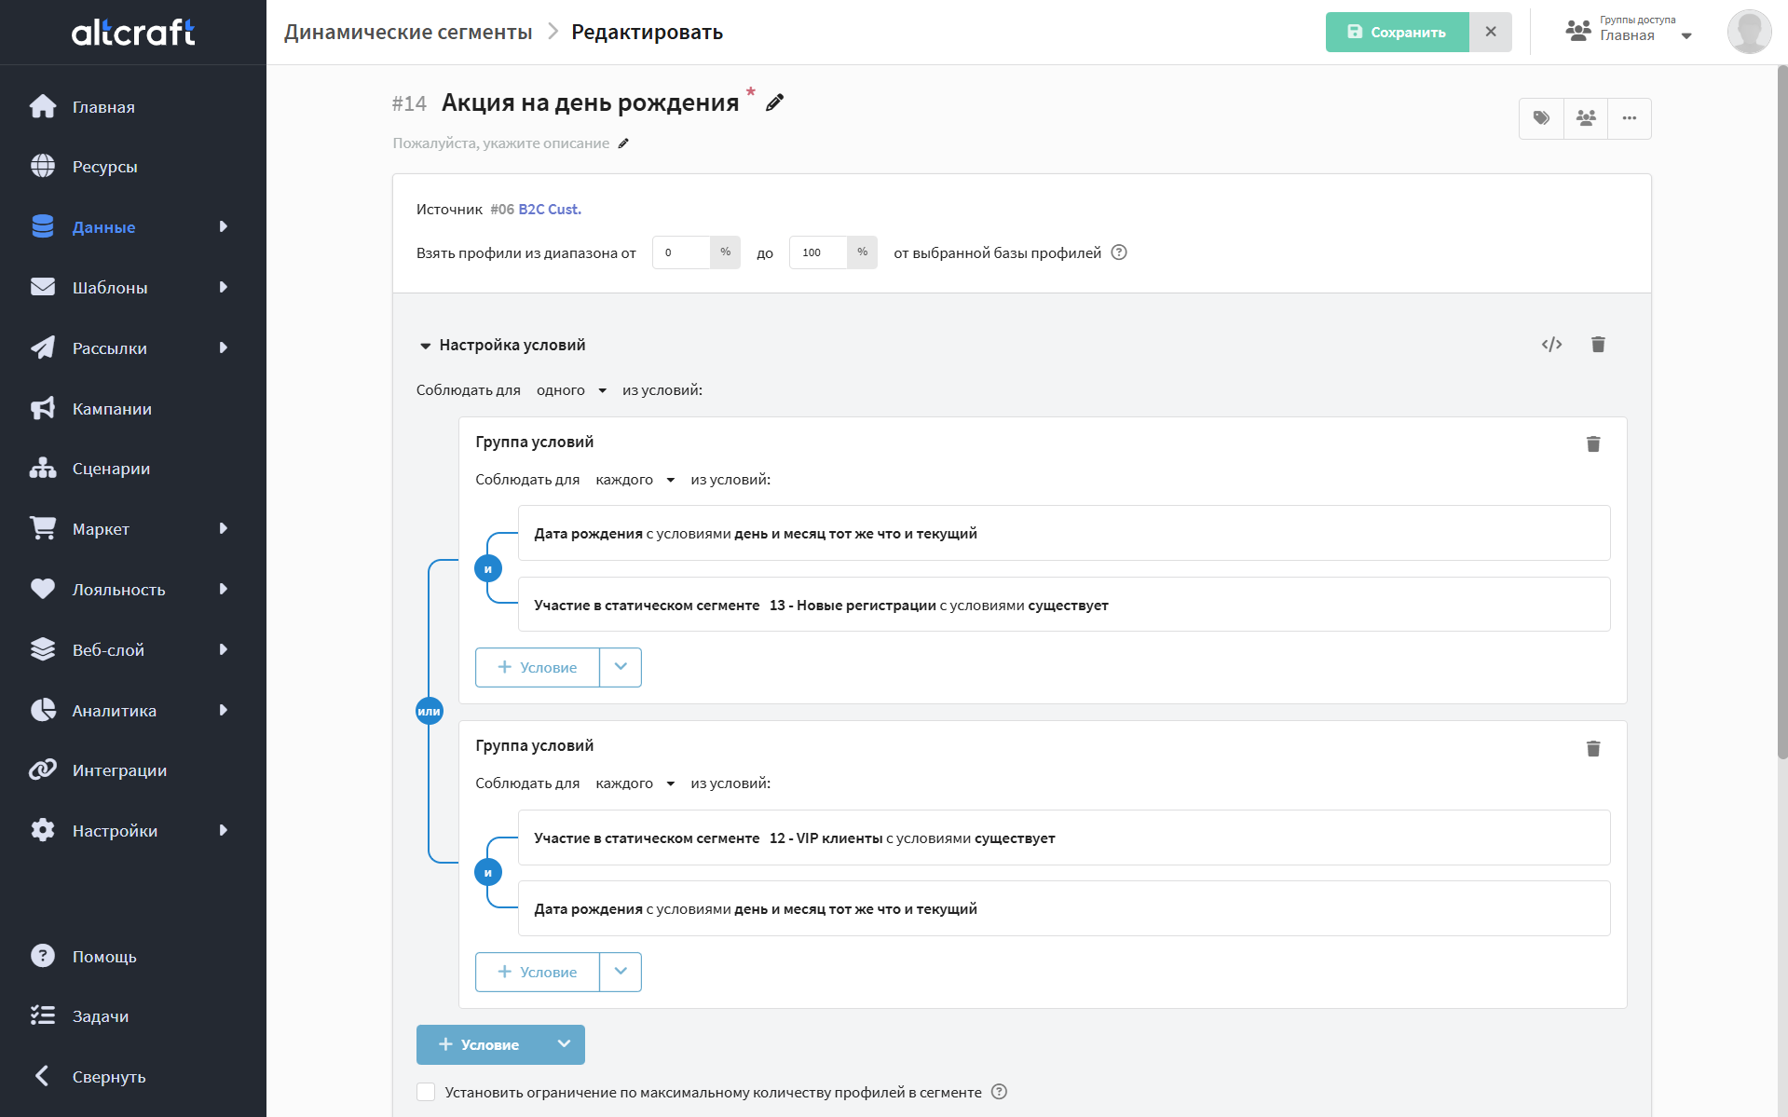Click the code view icon for conditions

pyautogui.click(x=1551, y=345)
